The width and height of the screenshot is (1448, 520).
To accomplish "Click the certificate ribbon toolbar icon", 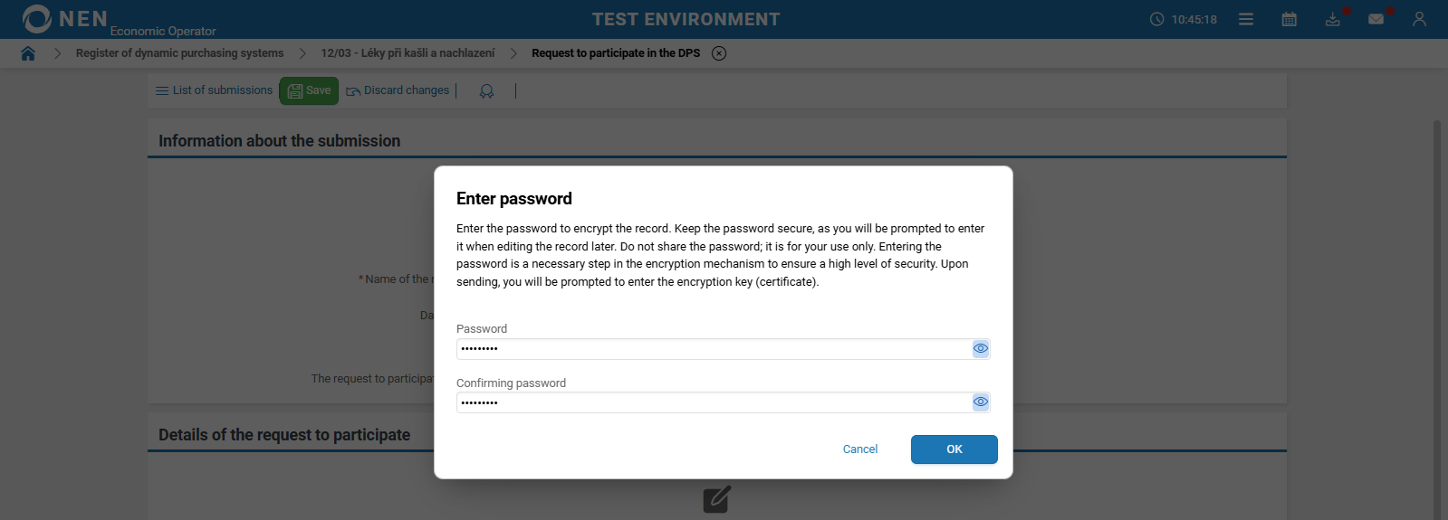I will point(486,91).
